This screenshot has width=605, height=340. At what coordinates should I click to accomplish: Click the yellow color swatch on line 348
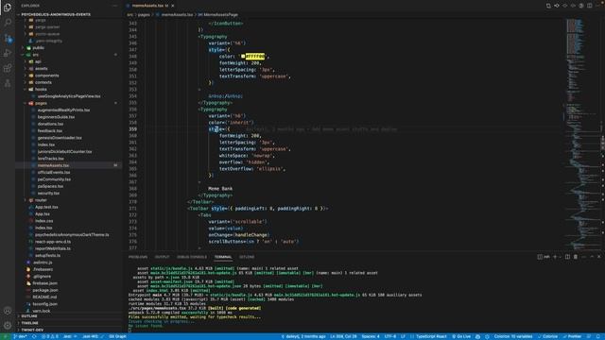coord(243,57)
